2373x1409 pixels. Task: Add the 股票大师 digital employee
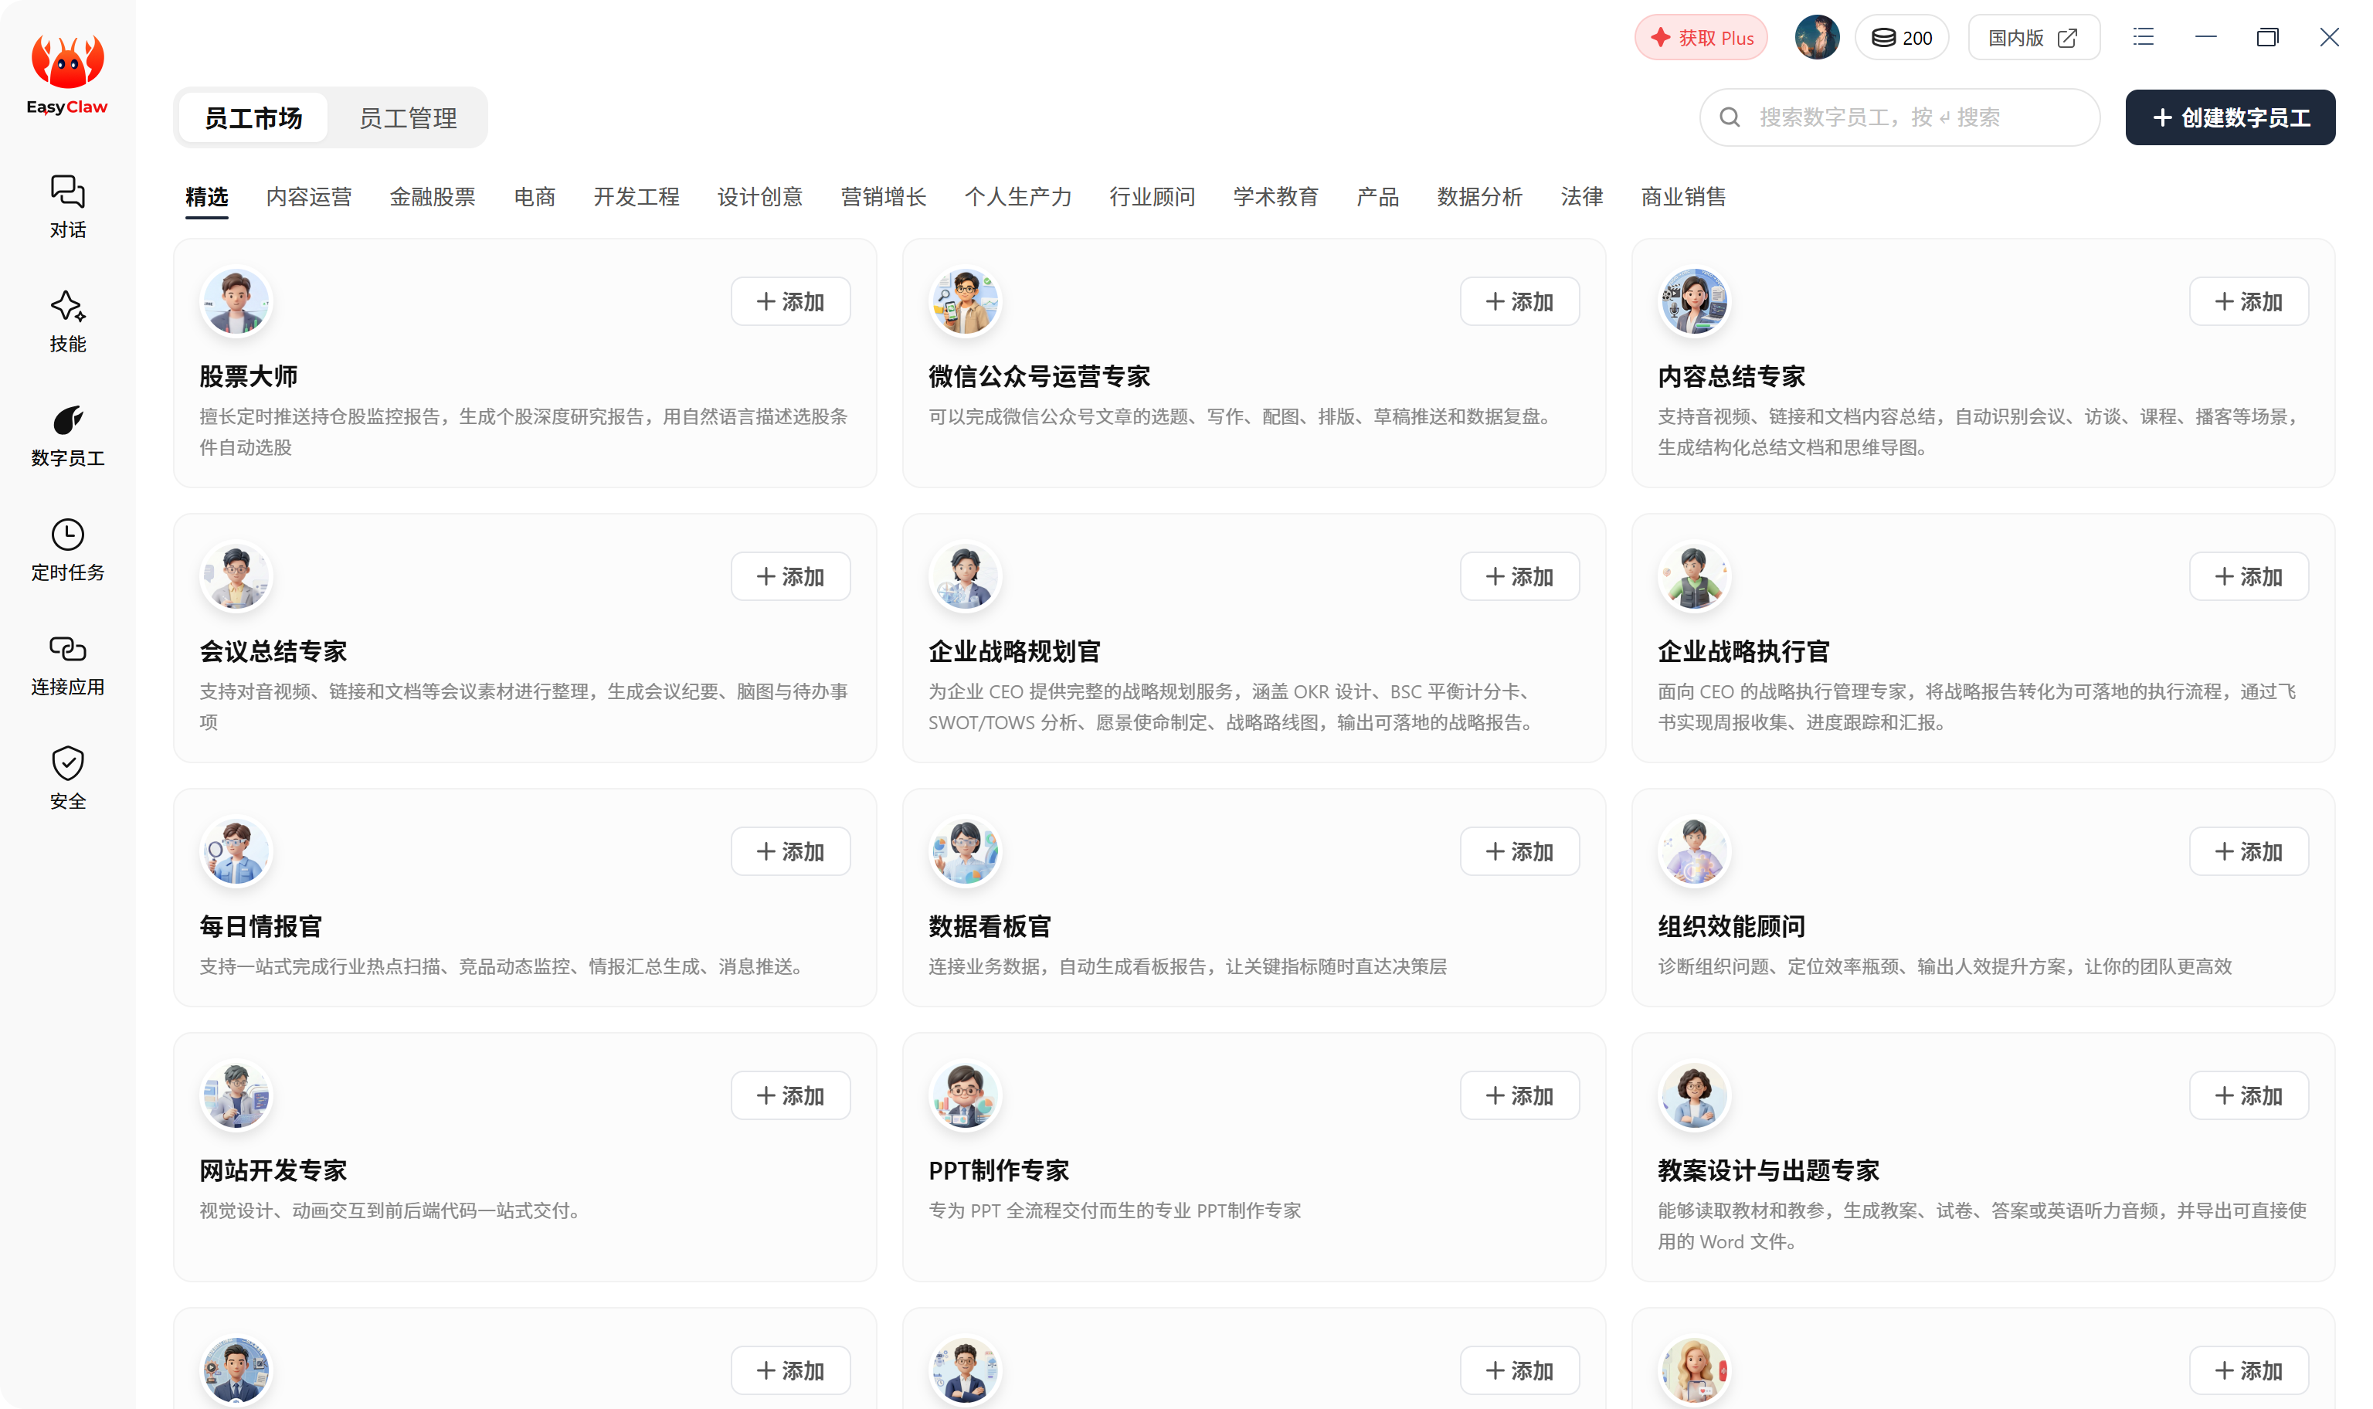pos(789,302)
